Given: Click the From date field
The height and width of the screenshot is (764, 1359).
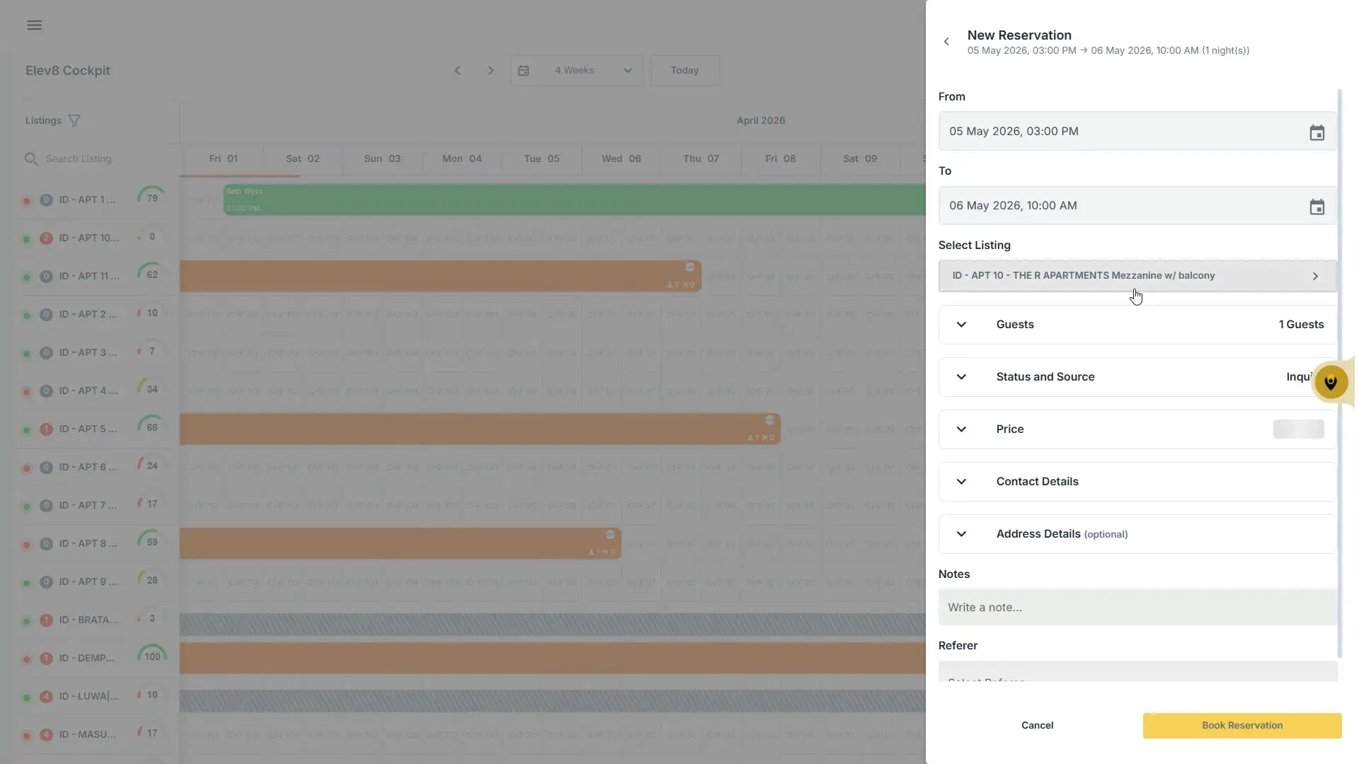Looking at the screenshot, I should pos(1137,132).
